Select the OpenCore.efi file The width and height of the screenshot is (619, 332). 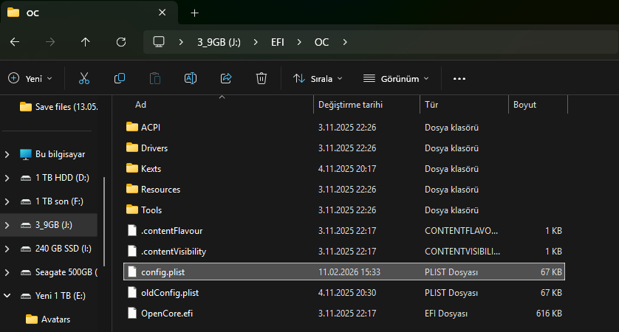pyautogui.click(x=165, y=314)
